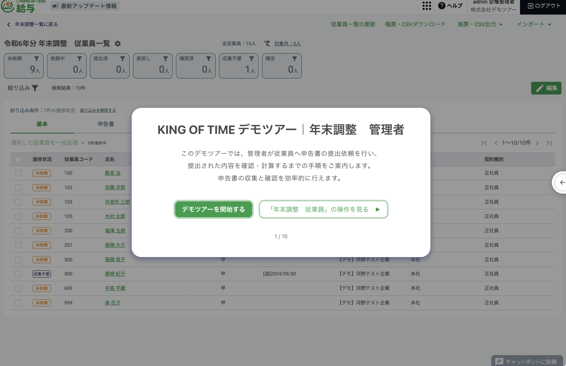The image size is (566, 366).
Task: Check the row for 月変形 三郎
Action: 18,202
